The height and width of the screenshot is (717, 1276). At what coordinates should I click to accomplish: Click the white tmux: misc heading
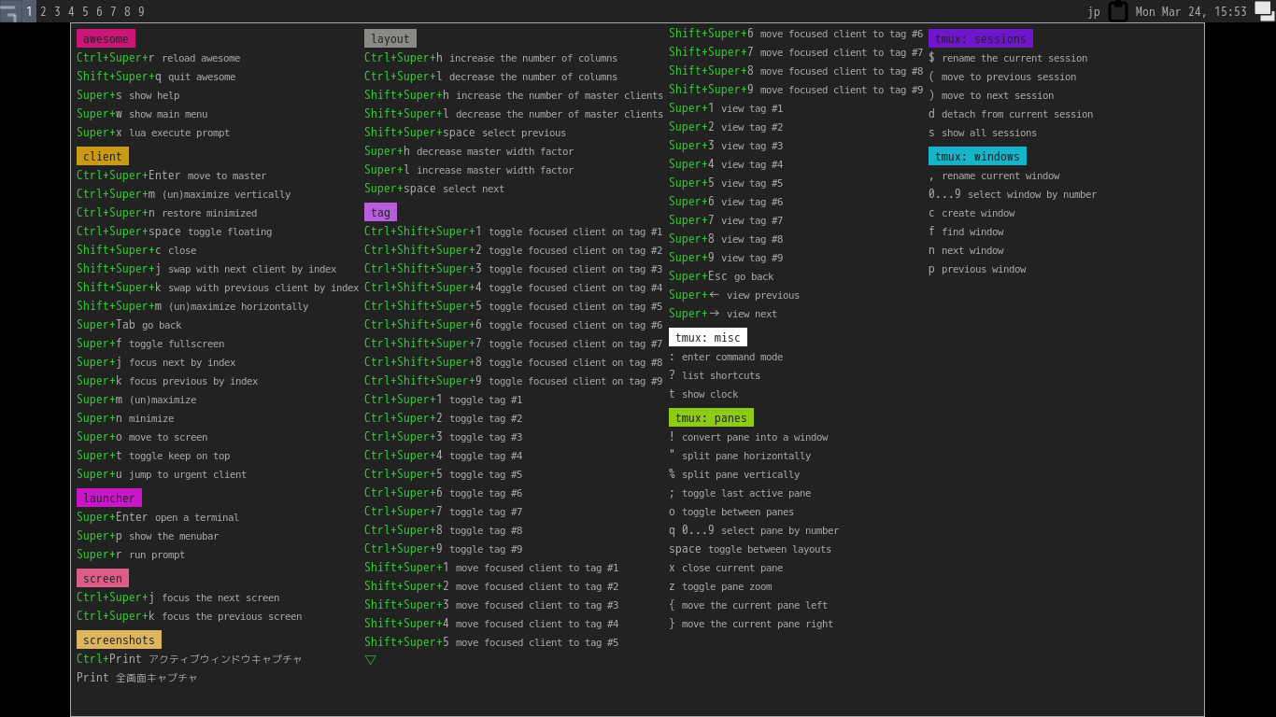(708, 337)
